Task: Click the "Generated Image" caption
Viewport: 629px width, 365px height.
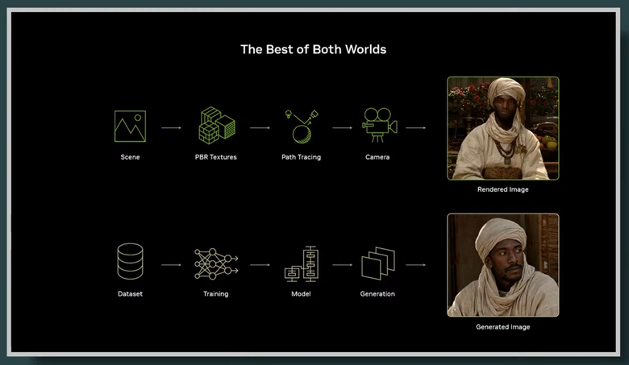Action: point(503,327)
